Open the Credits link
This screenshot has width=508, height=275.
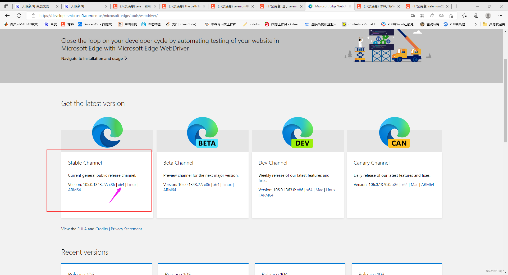[102, 229]
